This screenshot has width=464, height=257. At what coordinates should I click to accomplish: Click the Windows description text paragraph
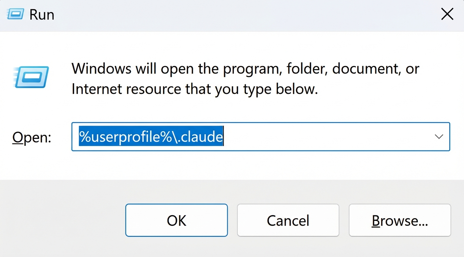click(245, 78)
